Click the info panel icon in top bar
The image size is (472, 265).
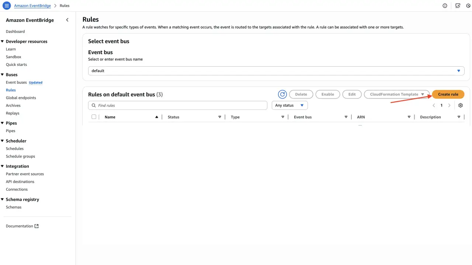point(445,6)
